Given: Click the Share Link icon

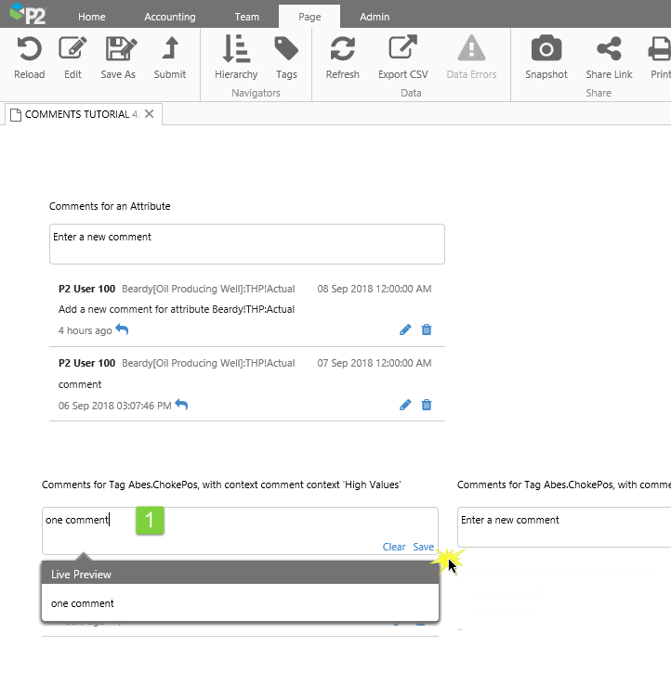Looking at the screenshot, I should click(x=609, y=50).
